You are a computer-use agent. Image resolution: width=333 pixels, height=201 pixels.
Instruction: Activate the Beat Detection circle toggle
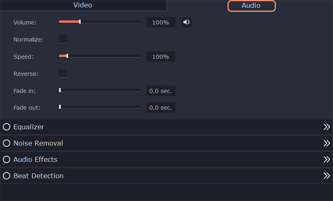click(6, 176)
